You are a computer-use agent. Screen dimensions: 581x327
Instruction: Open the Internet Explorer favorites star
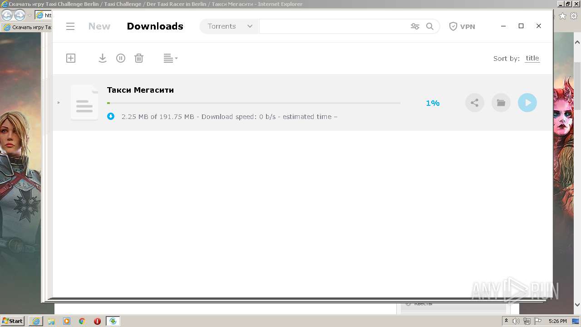coord(563,16)
